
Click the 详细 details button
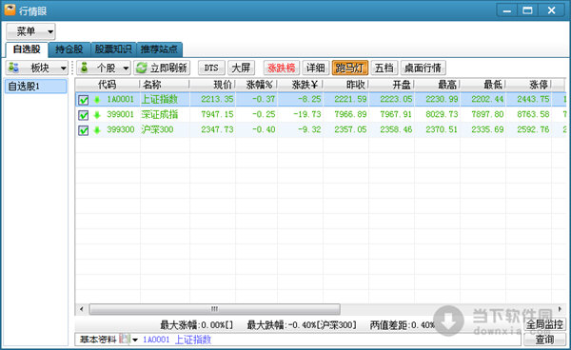coord(316,68)
